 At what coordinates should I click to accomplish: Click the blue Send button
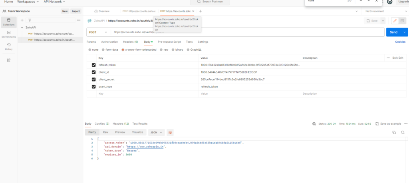point(393,32)
